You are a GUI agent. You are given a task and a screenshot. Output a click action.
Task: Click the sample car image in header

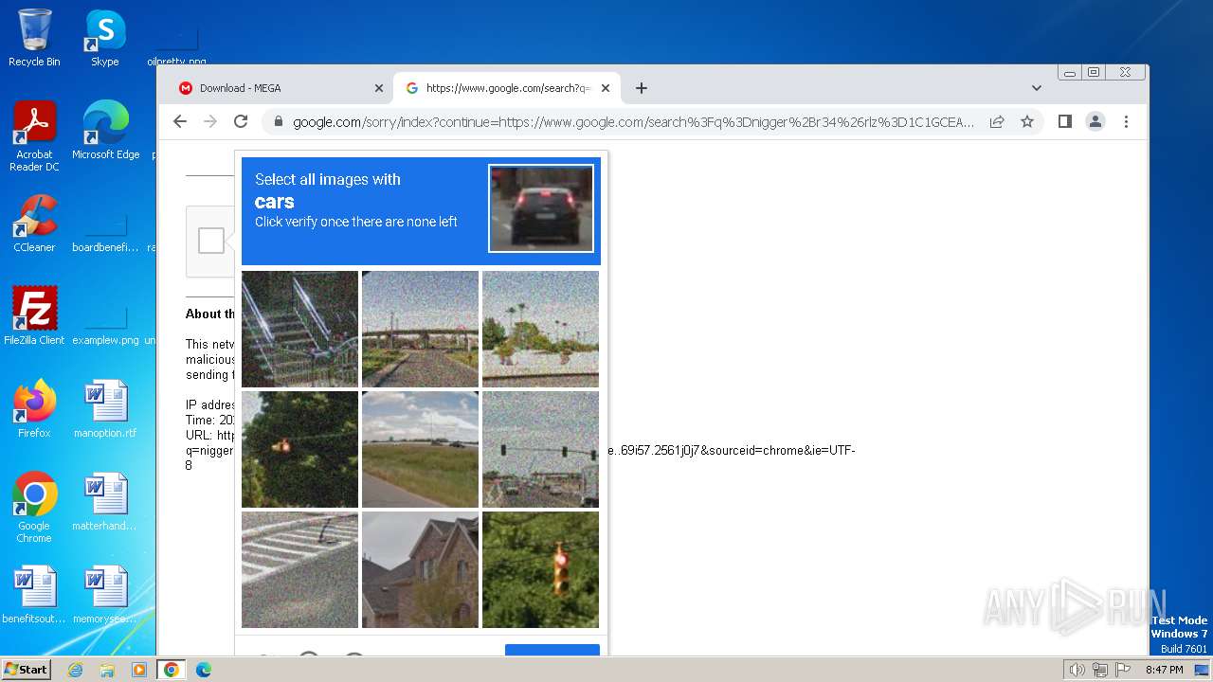point(541,208)
